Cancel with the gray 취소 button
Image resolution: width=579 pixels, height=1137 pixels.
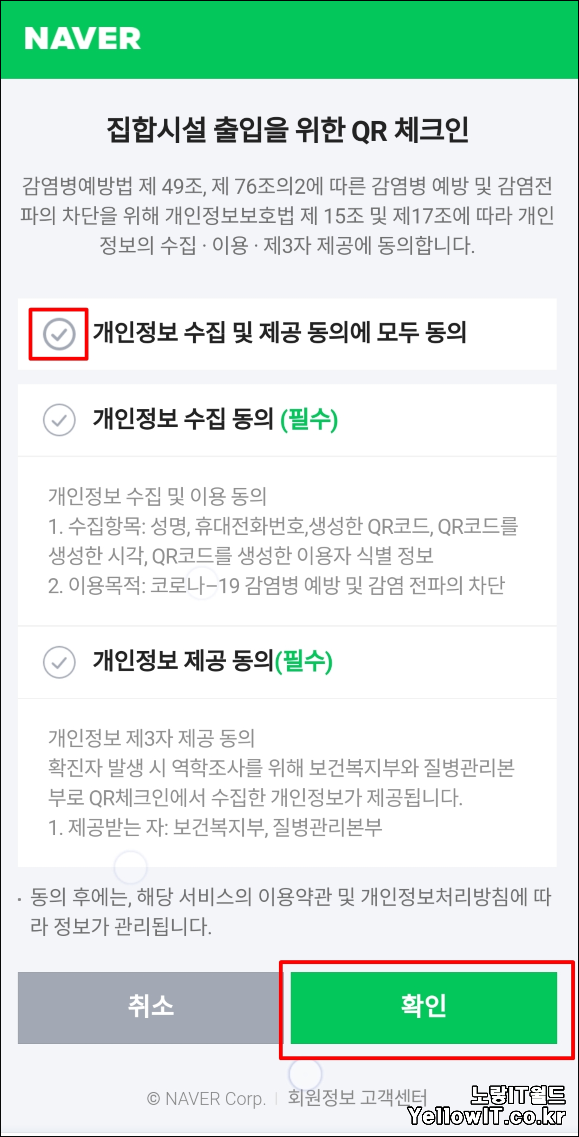(150, 1008)
